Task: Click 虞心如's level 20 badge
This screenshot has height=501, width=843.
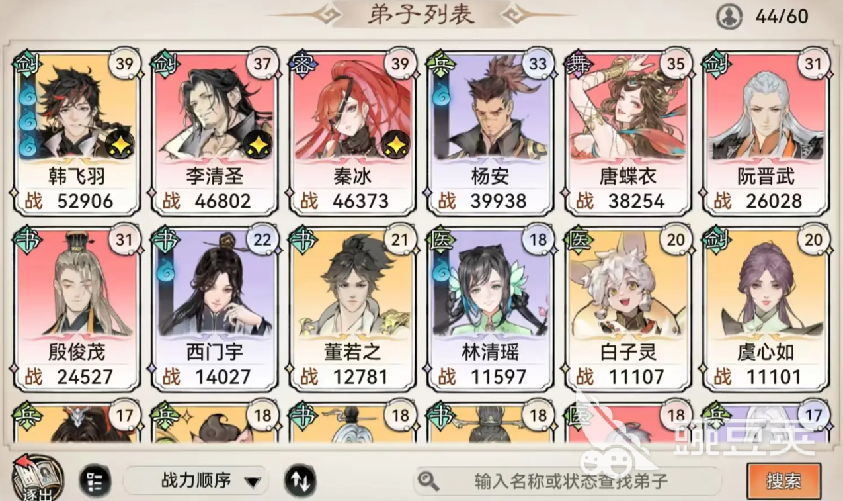Action: coord(814,240)
